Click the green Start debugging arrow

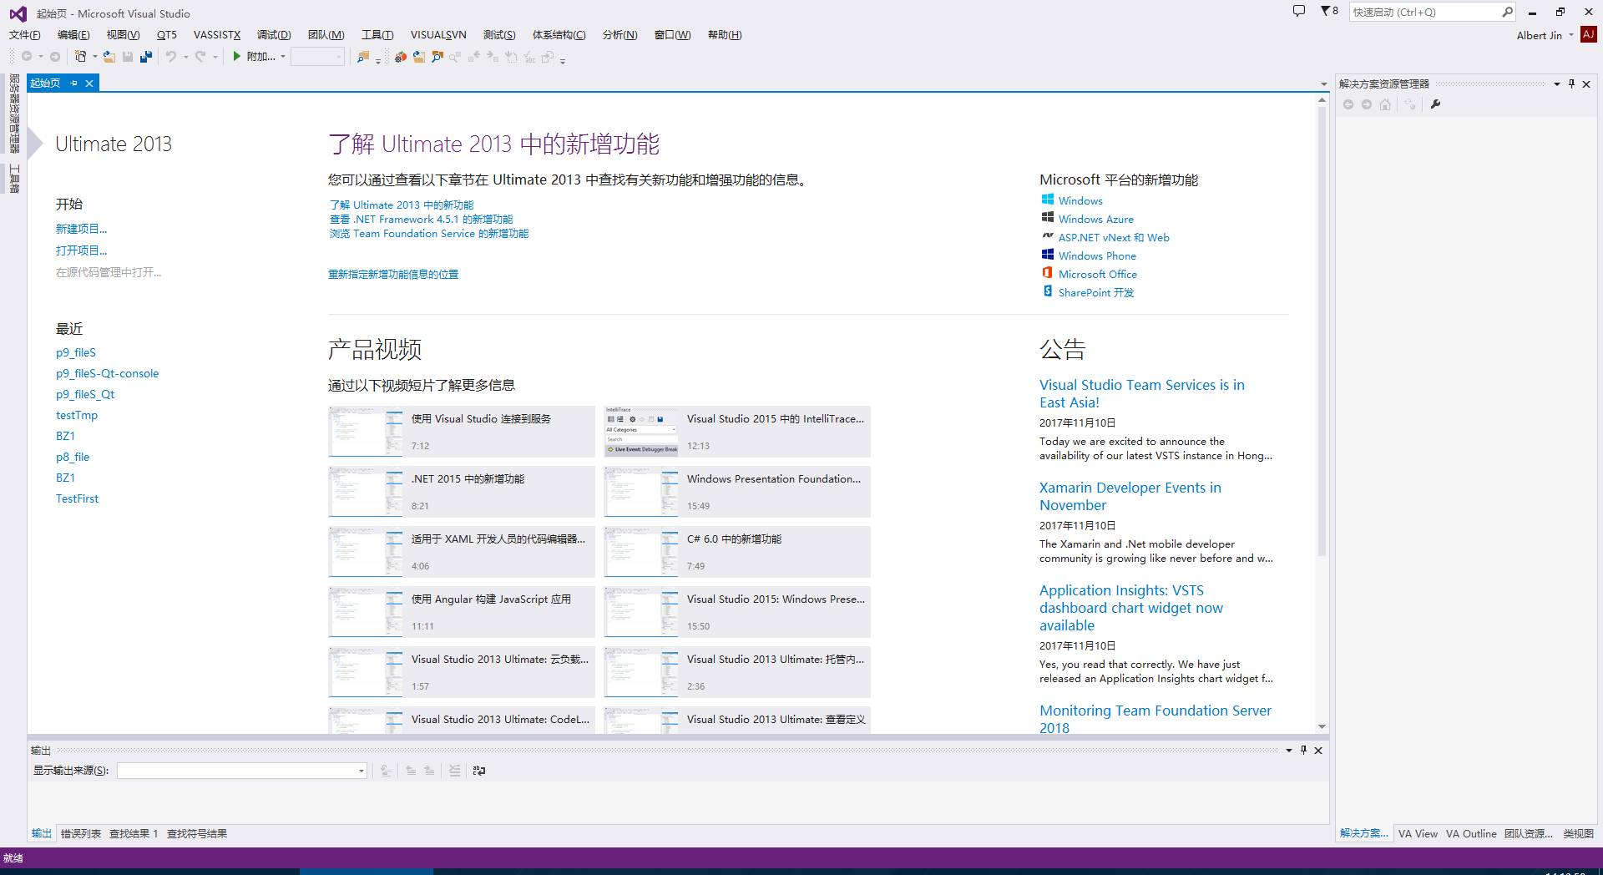point(237,57)
